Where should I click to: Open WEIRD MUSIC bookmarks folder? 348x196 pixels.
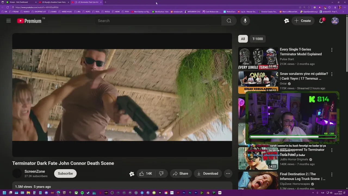pos(66,12)
